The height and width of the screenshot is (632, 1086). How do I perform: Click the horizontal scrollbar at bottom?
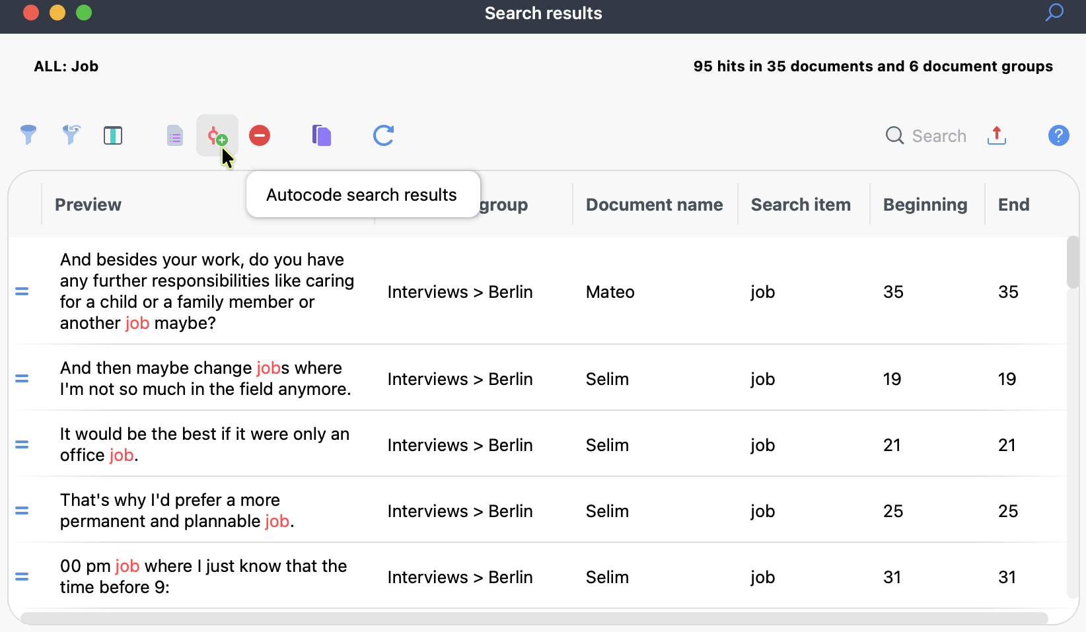click(x=534, y=618)
